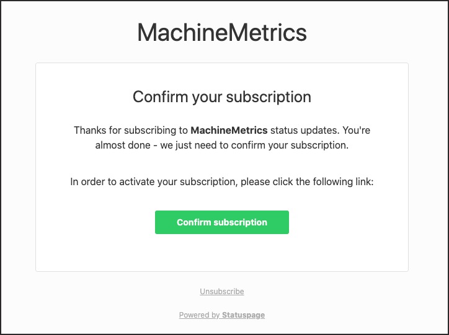Screen dimensions: 449x335
Task: Click the word 'You're' ending first line
Action: pyautogui.click(x=356, y=130)
